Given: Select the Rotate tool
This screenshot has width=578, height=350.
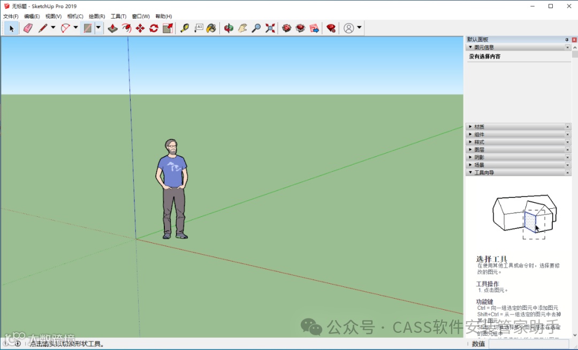Looking at the screenshot, I should (154, 28).
